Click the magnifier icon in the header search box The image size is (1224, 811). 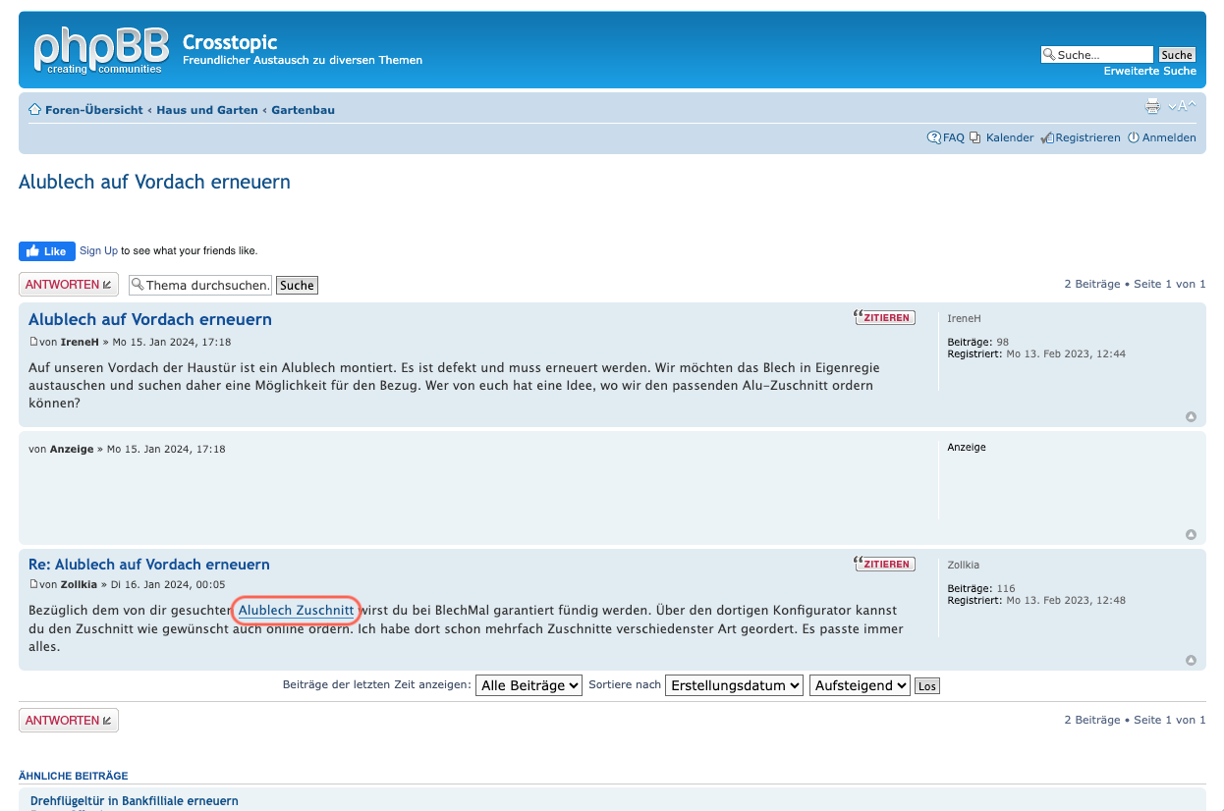point(1049,54)
